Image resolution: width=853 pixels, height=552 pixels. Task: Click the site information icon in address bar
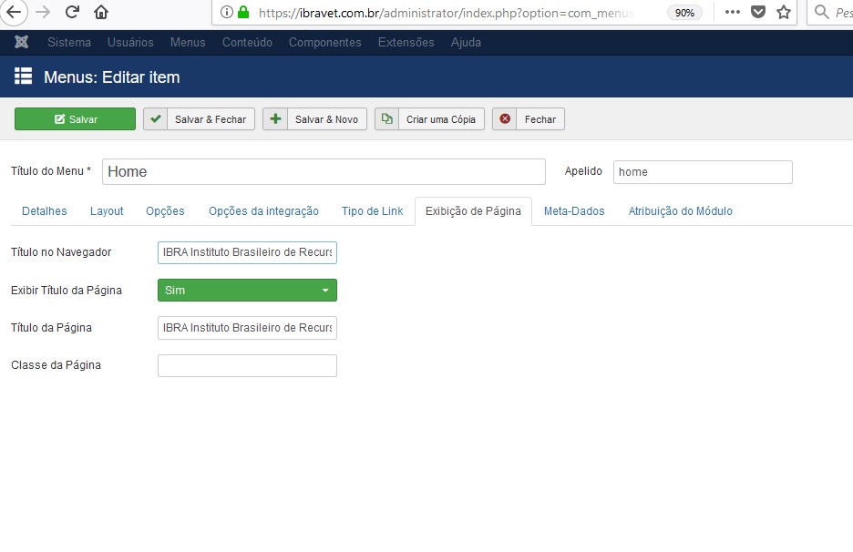pyautogui.click(x=227, y=14)
